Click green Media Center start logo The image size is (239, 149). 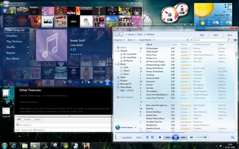(12, 11)
